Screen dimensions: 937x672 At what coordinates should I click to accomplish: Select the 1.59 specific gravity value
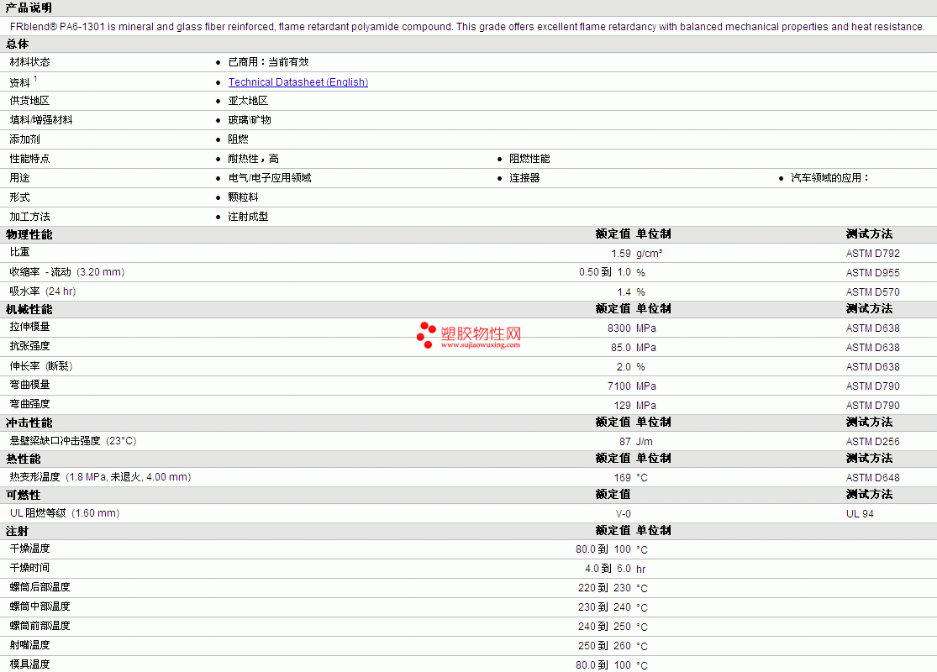[x=621, y=254]
